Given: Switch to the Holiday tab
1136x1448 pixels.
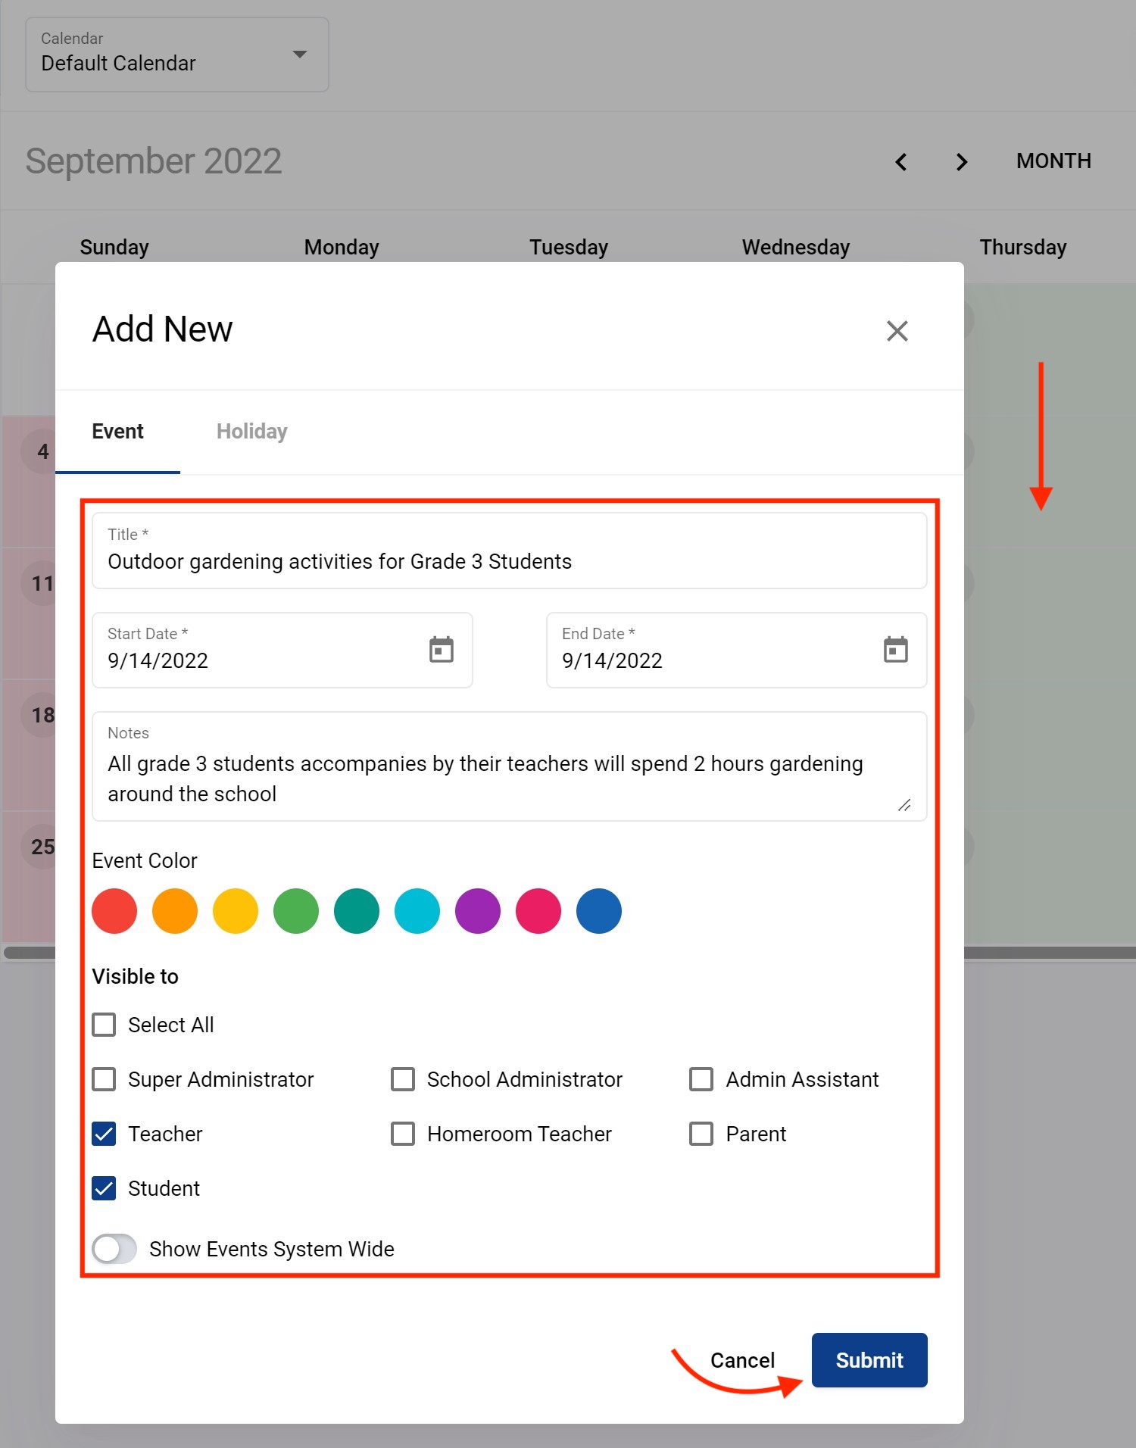Looking at the screenshot, I should coord(251,432).
